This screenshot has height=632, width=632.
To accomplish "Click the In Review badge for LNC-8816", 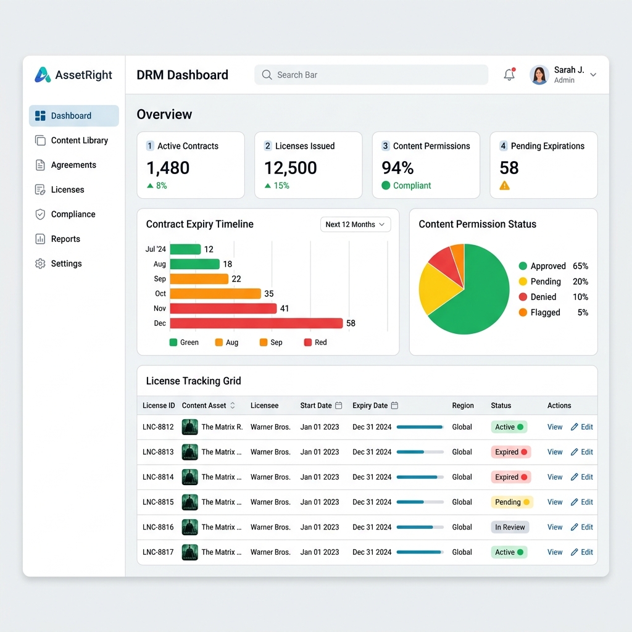I will [510, 527].
